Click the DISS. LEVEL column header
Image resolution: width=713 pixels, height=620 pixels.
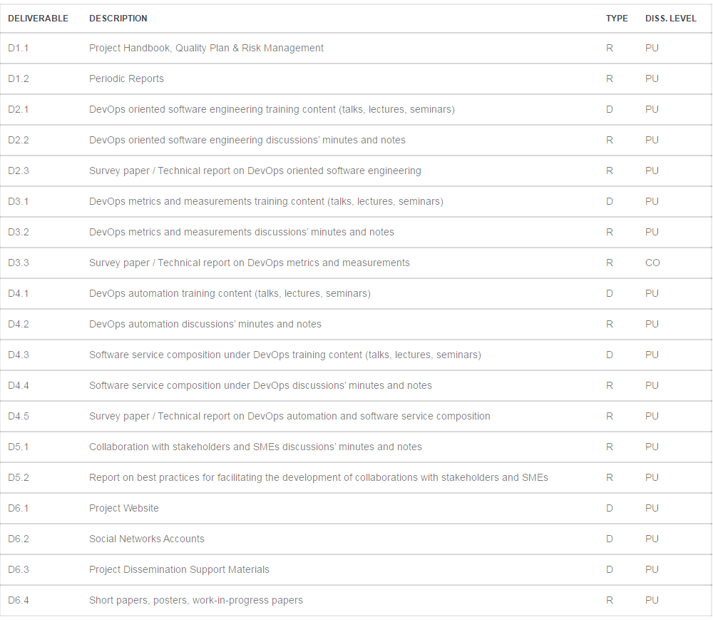pyautogui.click(x=670, y=19)
